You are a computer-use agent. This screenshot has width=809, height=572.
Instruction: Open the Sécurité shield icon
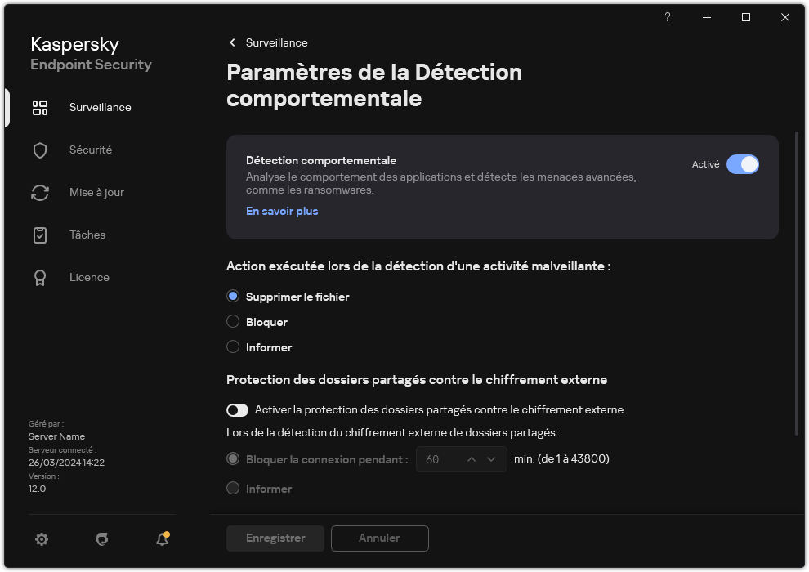[40, 150]
